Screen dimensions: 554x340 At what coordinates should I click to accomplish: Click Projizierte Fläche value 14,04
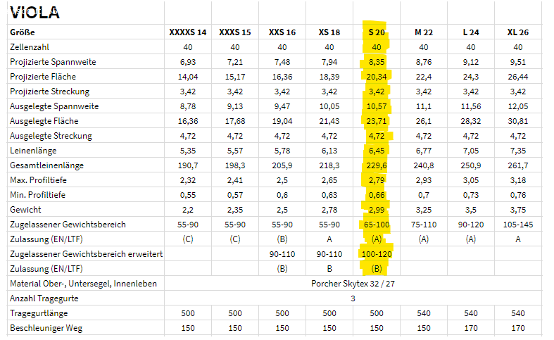188,77
